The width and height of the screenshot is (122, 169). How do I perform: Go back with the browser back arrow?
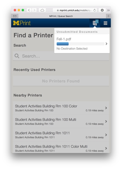(x=29, y=10)
